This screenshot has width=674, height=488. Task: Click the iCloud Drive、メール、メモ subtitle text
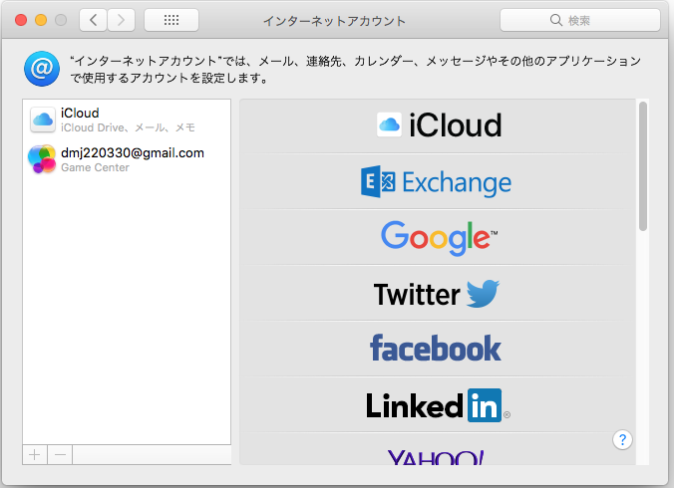(128, 127)
